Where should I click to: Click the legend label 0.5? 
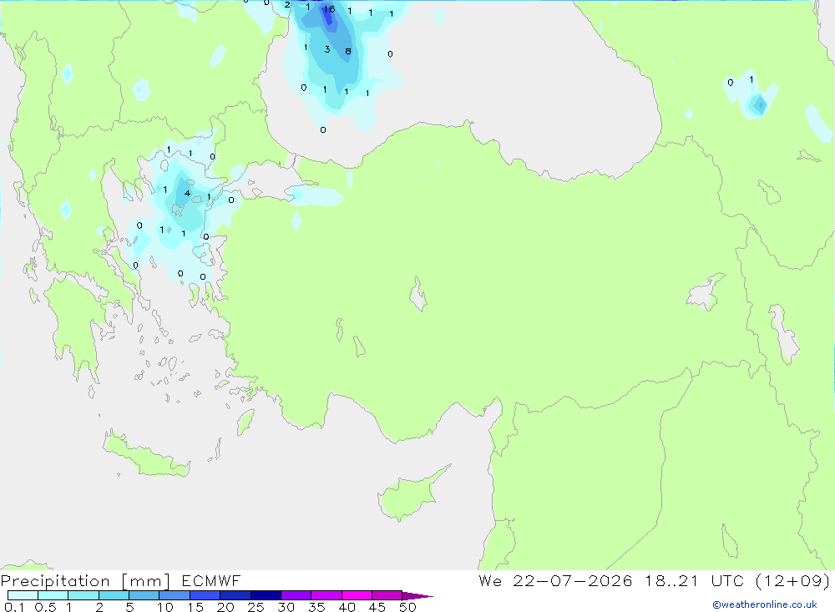45,607
